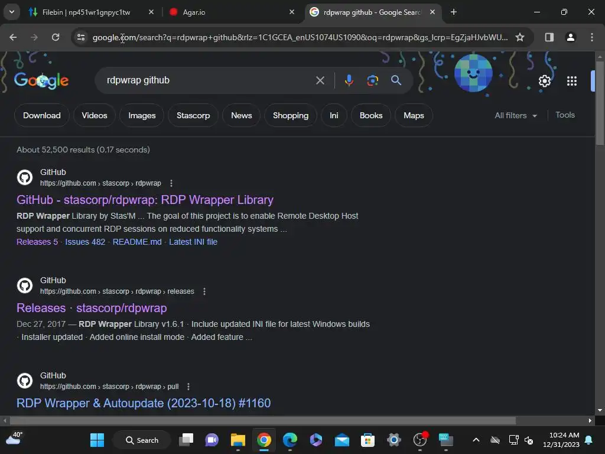Open the Chrome profile icon
Viewport: 605px width, 454px height.
click(x=570, y=37)
